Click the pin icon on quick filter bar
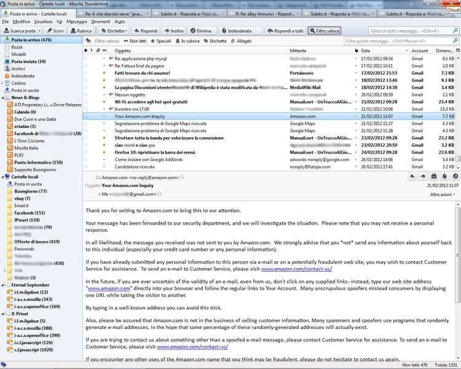This screenshot has height=369, width=461. pos(88,41)
